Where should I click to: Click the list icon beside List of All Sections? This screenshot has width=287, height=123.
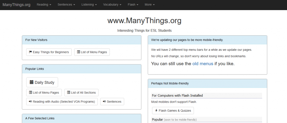[68, 92]
